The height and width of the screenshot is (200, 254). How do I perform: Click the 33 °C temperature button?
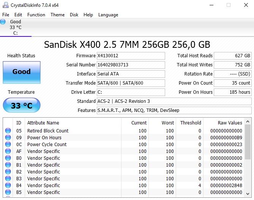(22, 106)
